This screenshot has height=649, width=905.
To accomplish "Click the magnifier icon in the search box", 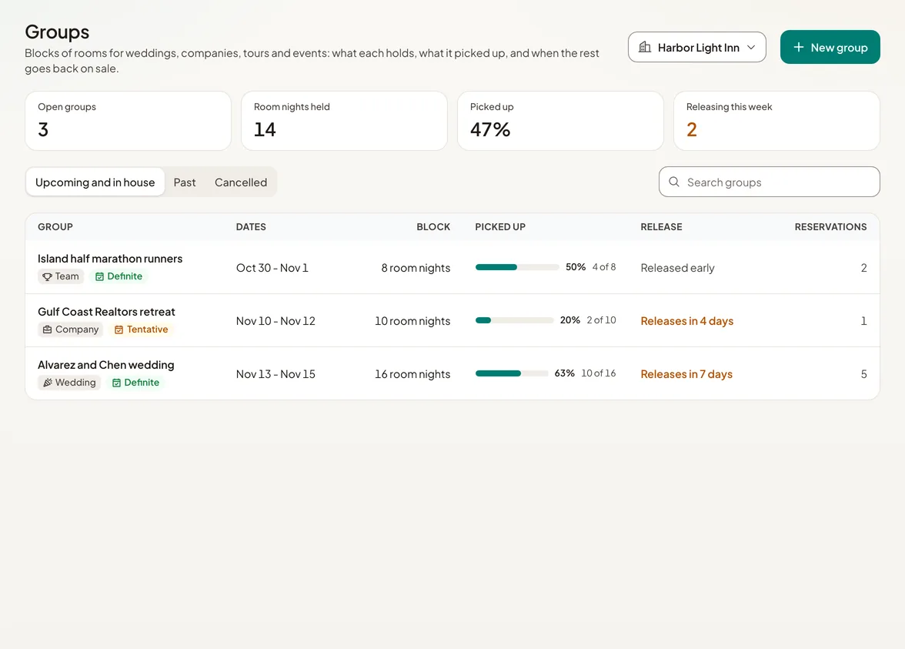I will point(673,182).
